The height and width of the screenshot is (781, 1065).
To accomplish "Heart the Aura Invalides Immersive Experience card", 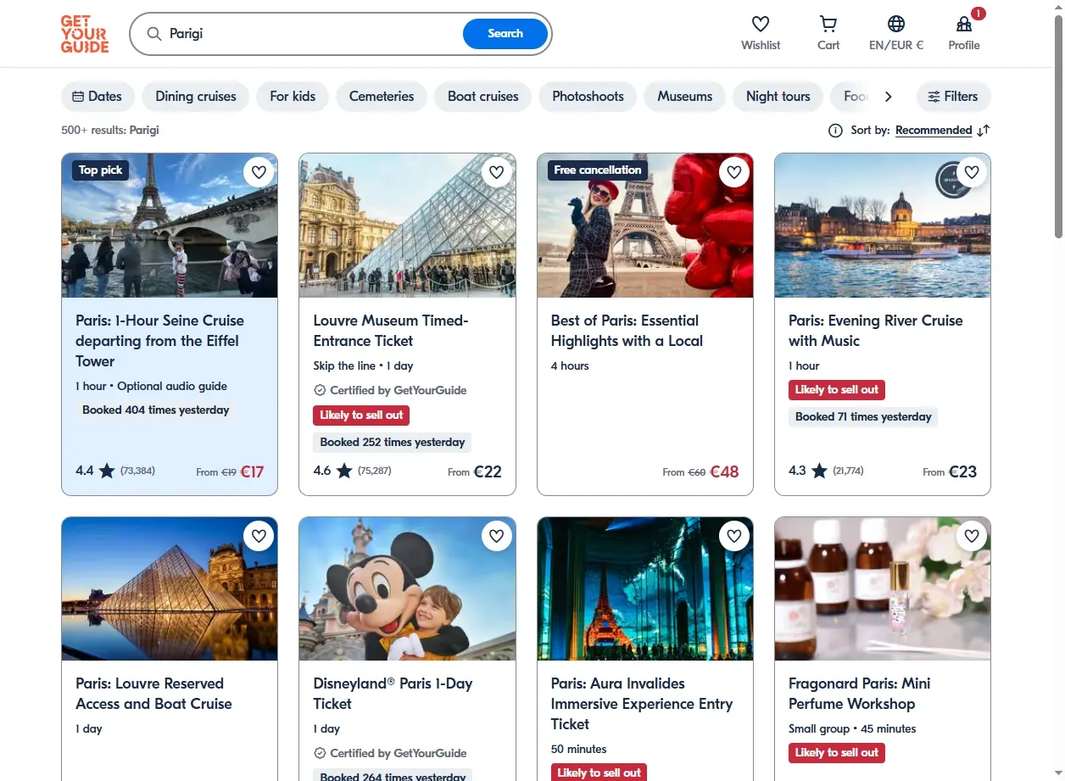I will [734, 536].
